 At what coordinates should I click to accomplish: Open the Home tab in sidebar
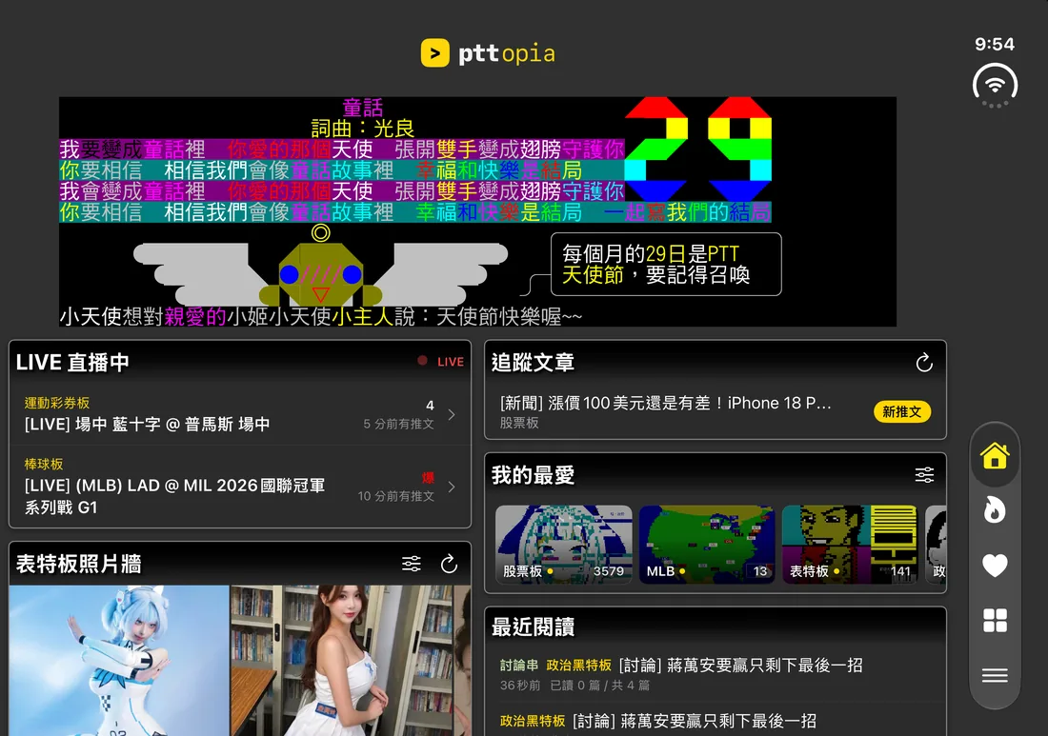[995, 456]
